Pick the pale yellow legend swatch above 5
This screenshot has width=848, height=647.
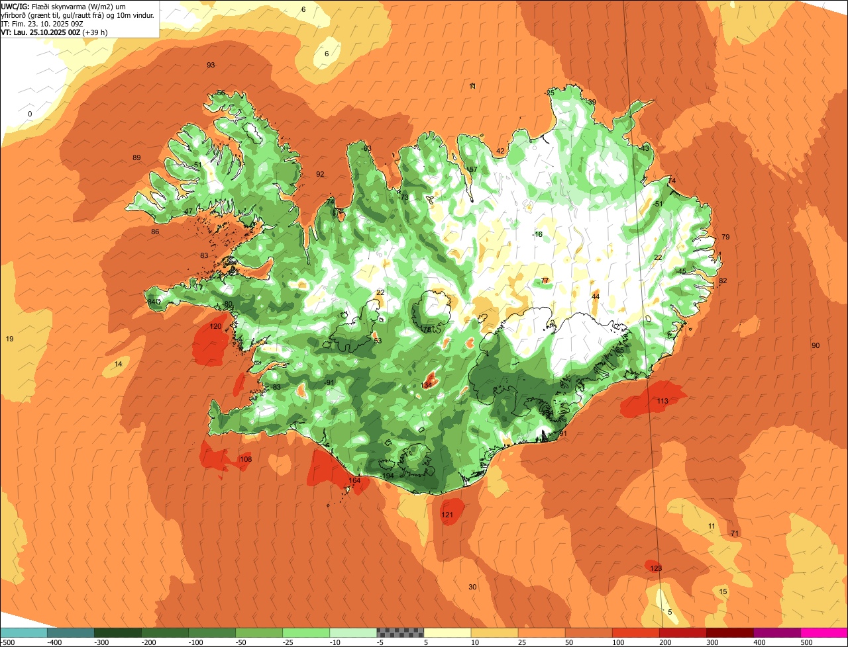447,632
